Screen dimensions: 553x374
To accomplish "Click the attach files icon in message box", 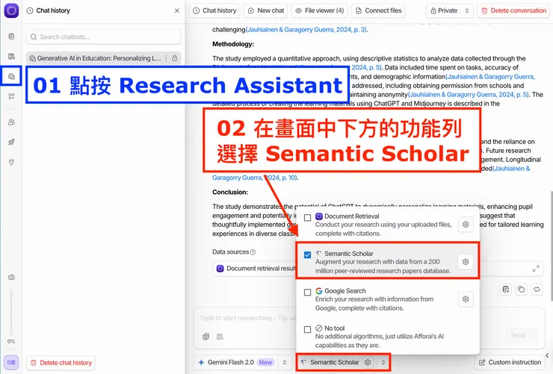I will click(206, 337).
